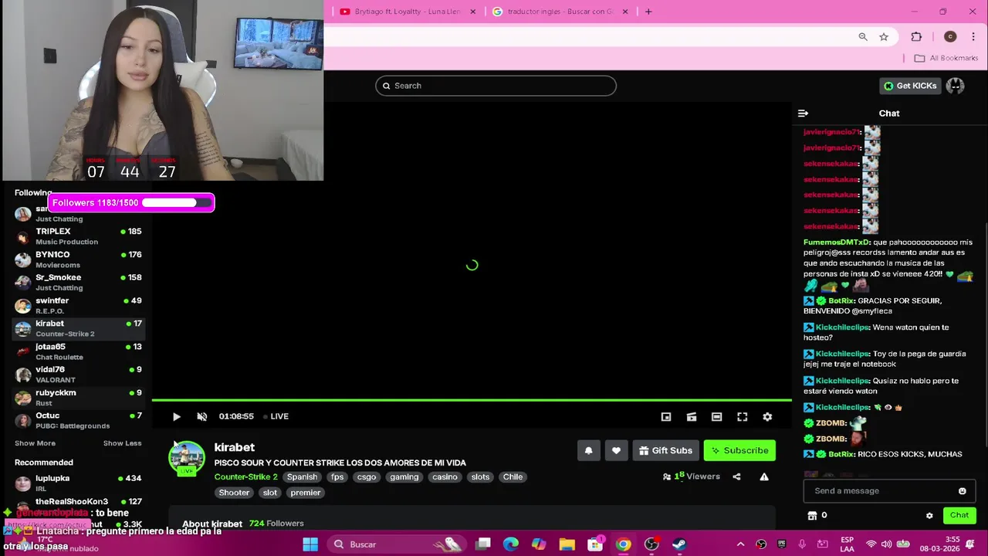Image resolution: width=988 pixels, height=556 pixels.
Task: Unmute the video player audio
Action: tap(201, 416)
